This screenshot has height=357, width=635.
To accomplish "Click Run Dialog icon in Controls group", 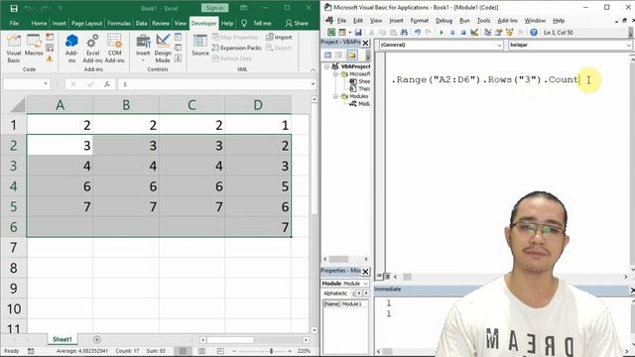I will coord(178,59).
